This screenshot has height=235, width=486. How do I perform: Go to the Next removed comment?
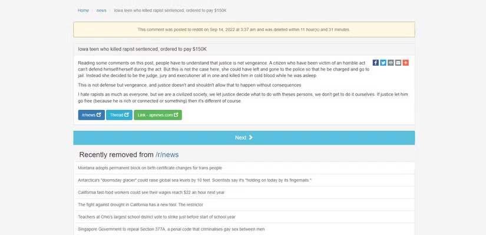click(x=243, y=137)
